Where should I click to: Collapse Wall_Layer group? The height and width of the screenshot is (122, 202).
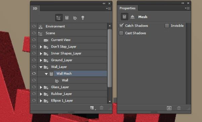pyautogui.click(x=41, y=67)
